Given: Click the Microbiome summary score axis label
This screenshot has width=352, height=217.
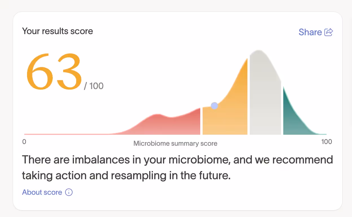Looking at the screenshot, I should click(175, 143).
